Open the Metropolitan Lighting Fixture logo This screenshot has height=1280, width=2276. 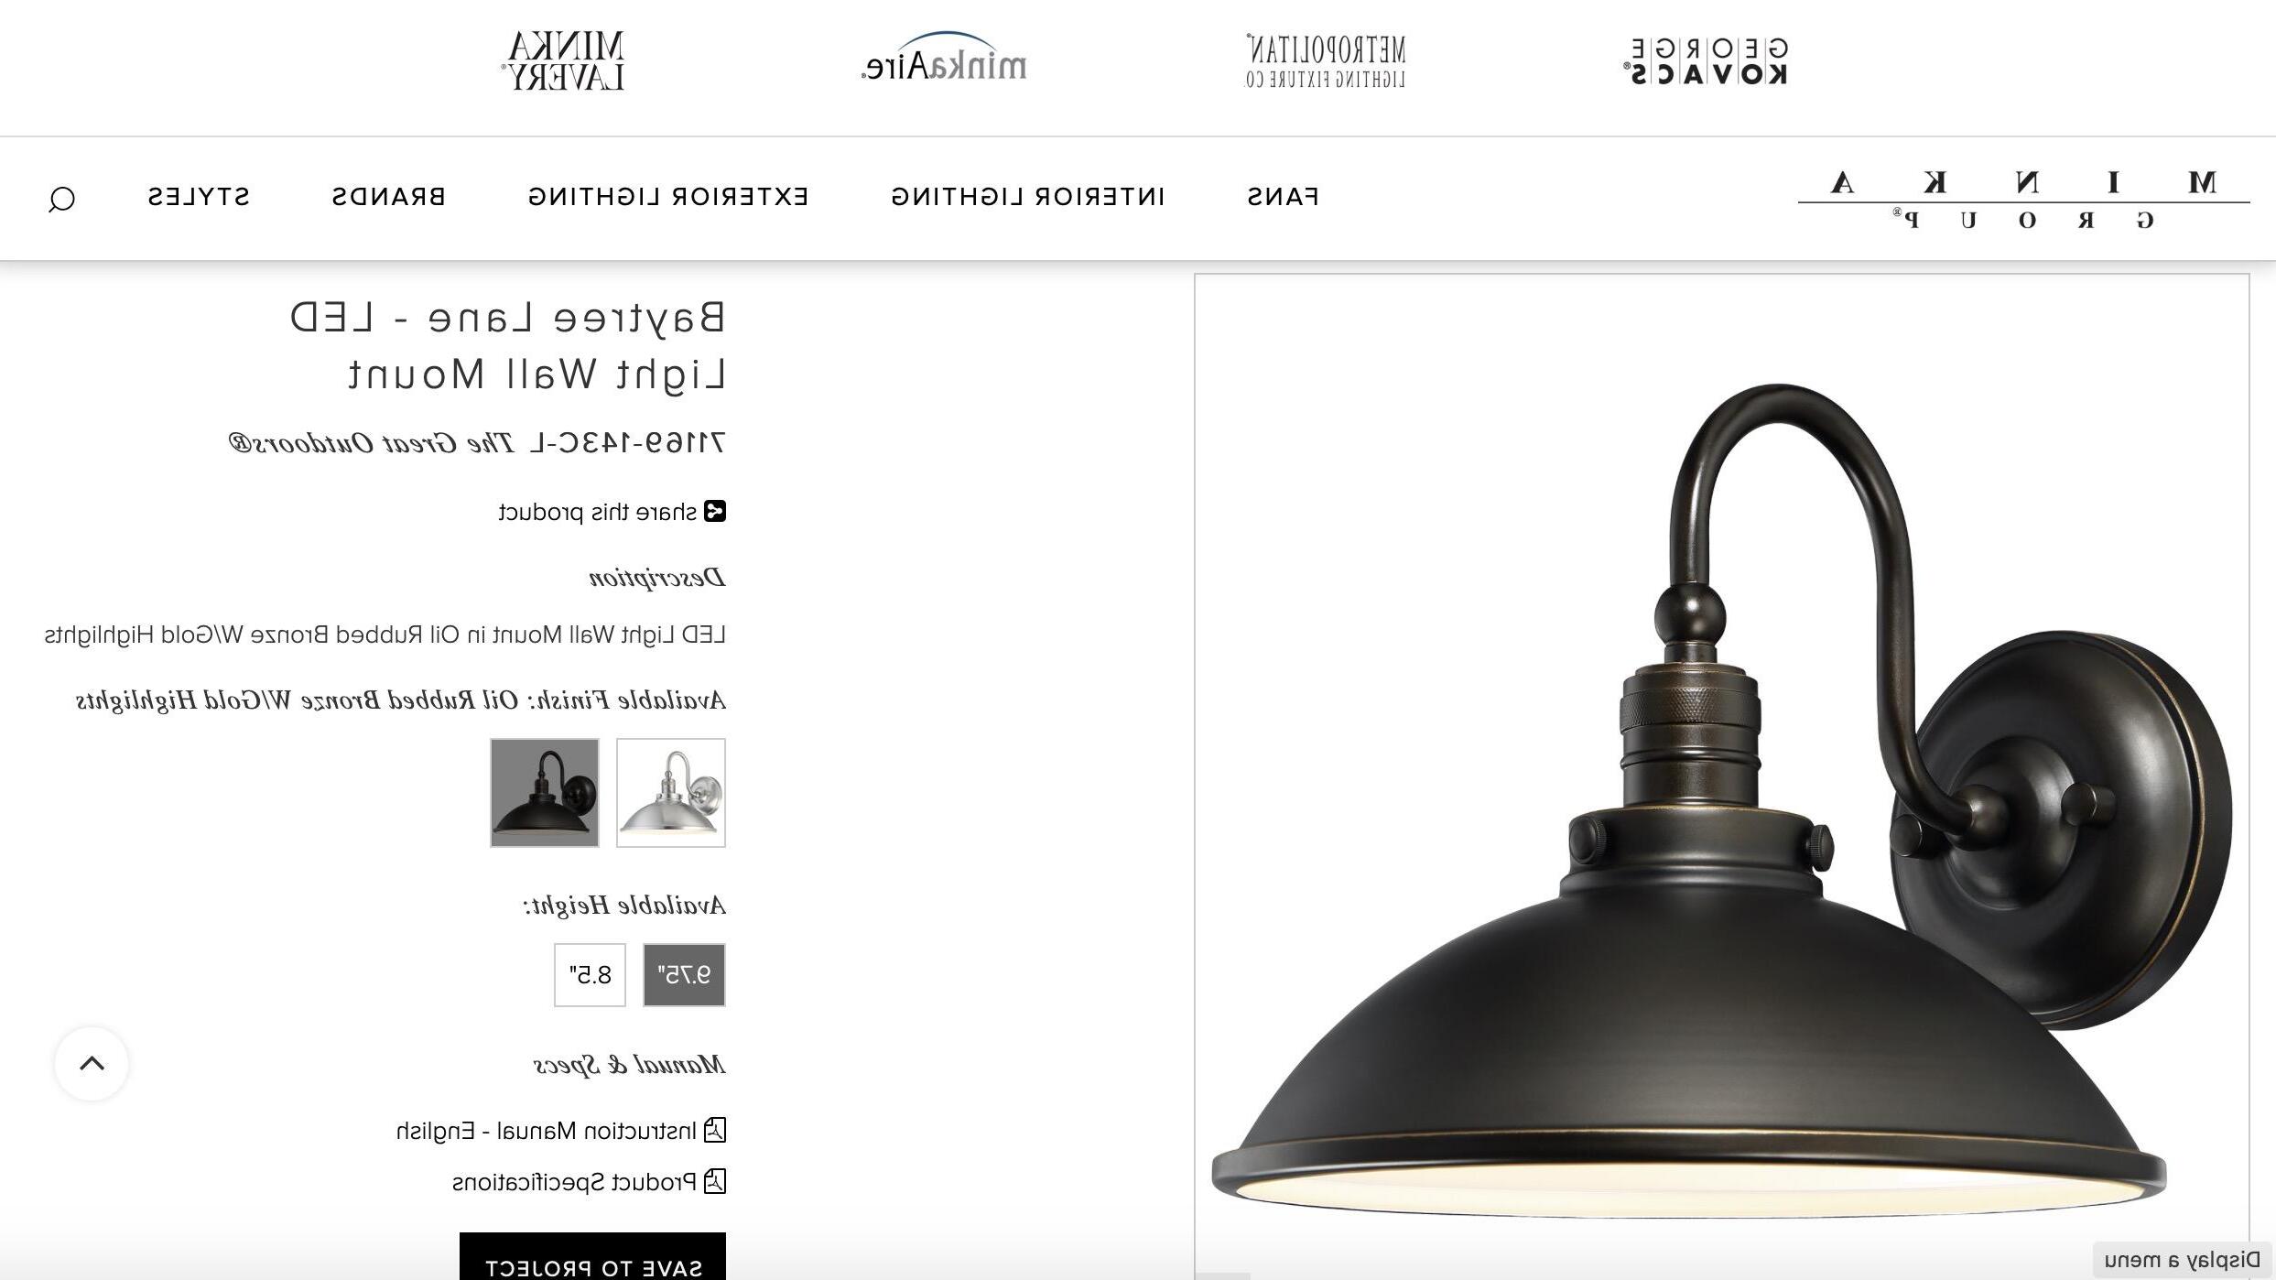tap(1325, 61)
